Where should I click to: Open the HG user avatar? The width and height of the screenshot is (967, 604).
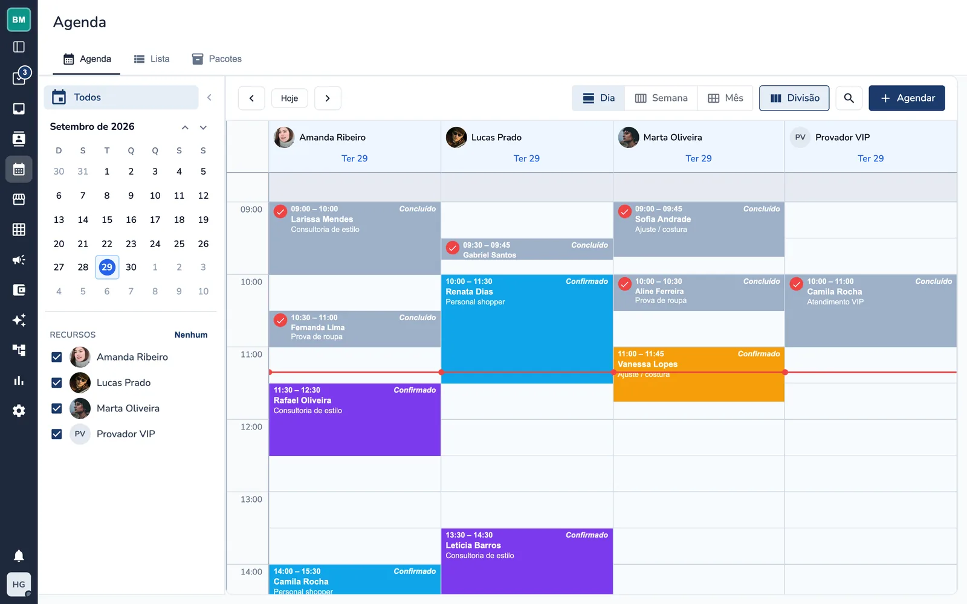(19, 584)
